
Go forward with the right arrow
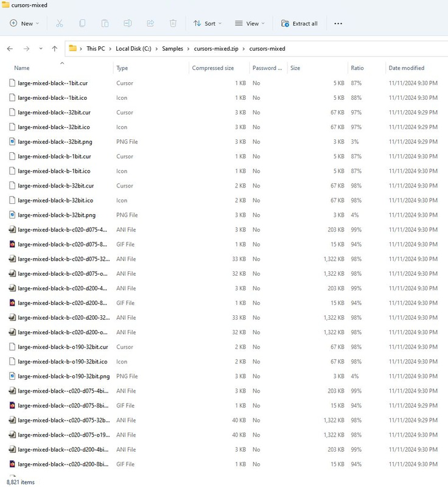tap(26, 49)
